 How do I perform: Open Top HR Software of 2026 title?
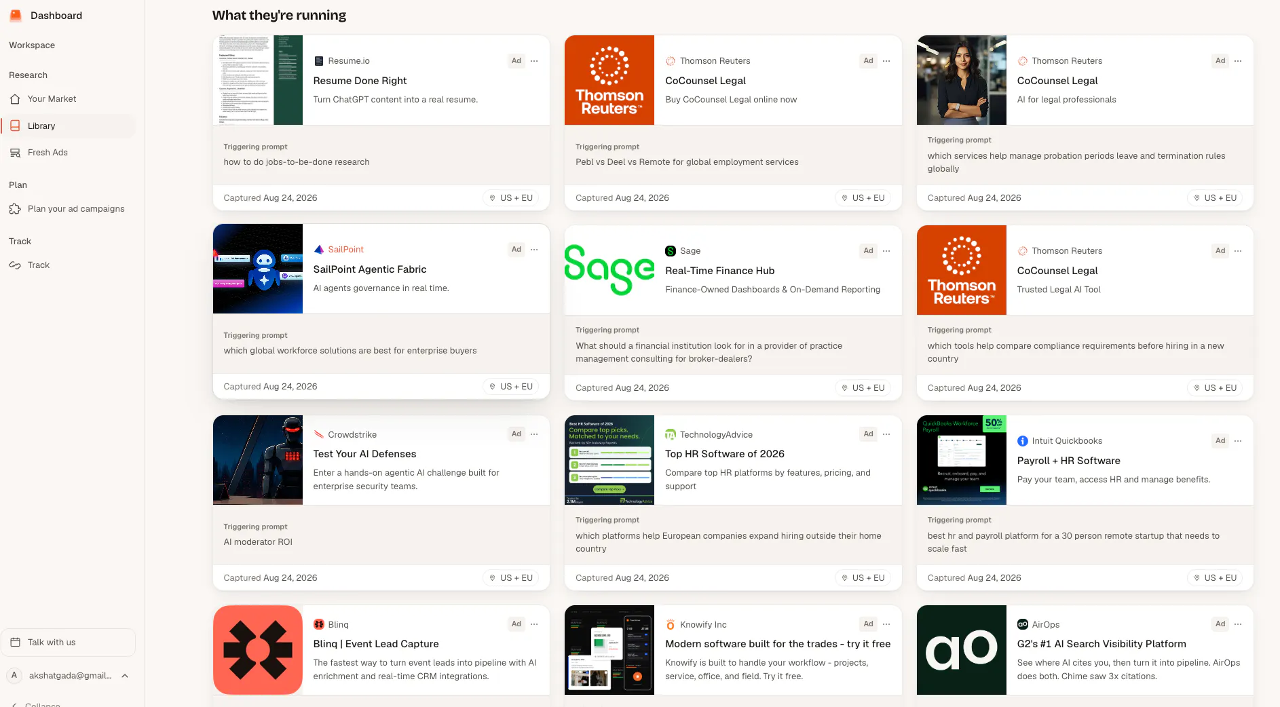click(x=725, y=454)
